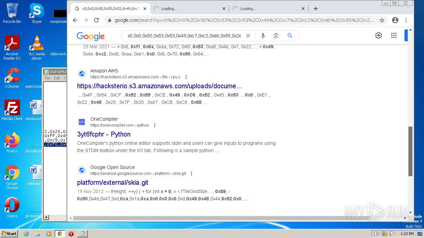The width and height of the screenshot is (424, 238).
Task: Open Opera from the taskbar
Action: tap(71, 234)
